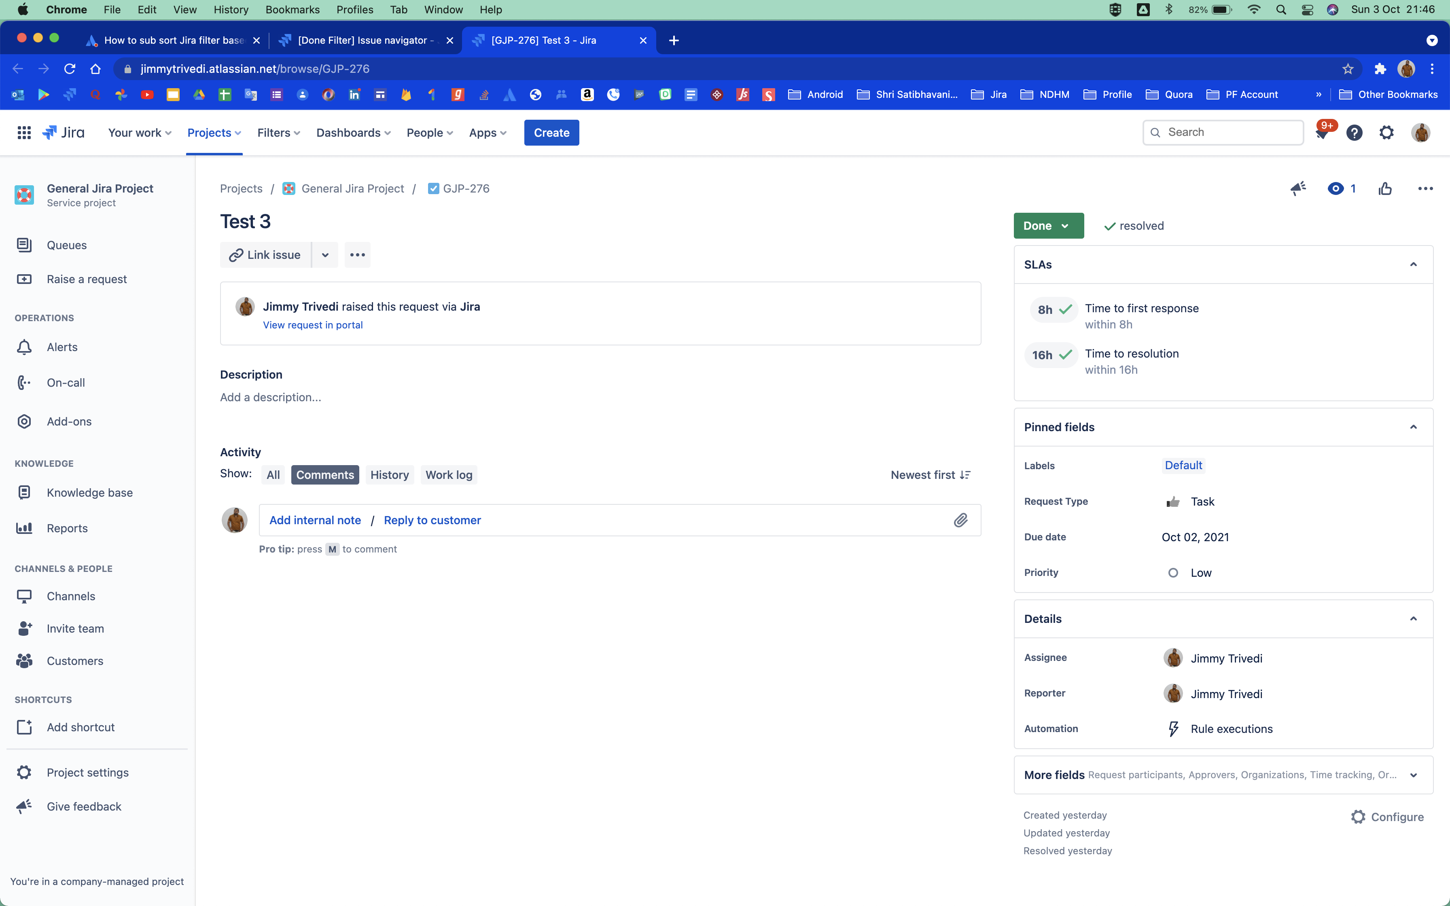
Task: Click the give feedback megaphone icon near watchers
Action: pyautogui.click(x=1298, y=189)
